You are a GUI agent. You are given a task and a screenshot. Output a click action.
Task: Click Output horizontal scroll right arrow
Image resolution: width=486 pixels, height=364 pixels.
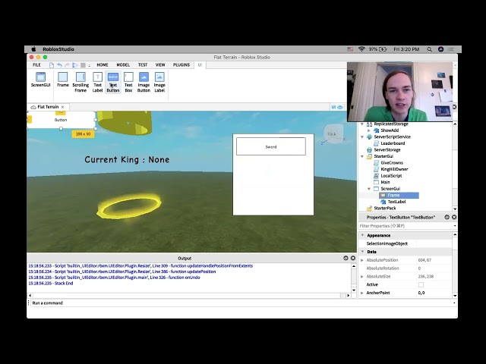[x=349, y=296]
